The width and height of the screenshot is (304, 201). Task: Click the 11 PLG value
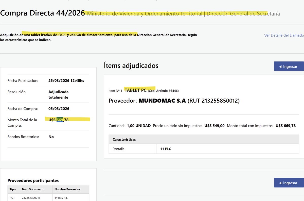point(166,149)
